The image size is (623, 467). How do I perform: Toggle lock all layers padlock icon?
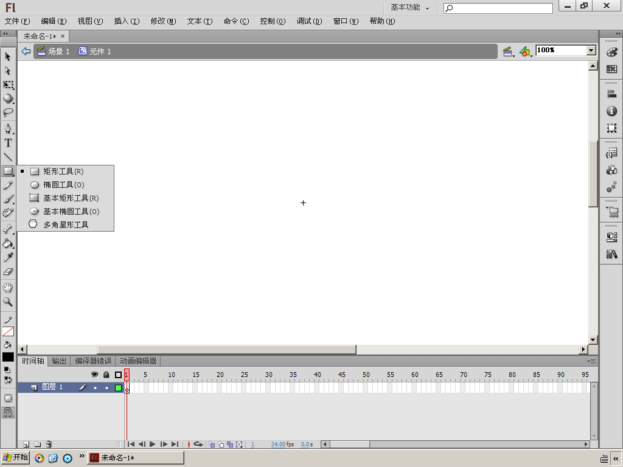(x=106, y=375)
